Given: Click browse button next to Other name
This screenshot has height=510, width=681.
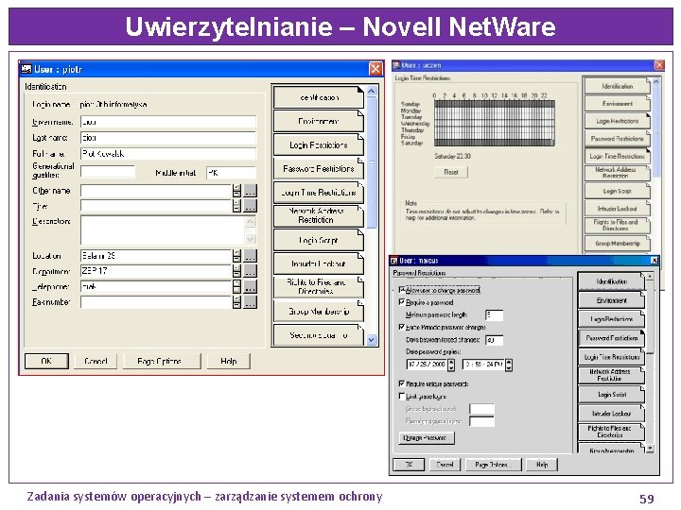Looking at the screenshot, I should coord(250,191).
